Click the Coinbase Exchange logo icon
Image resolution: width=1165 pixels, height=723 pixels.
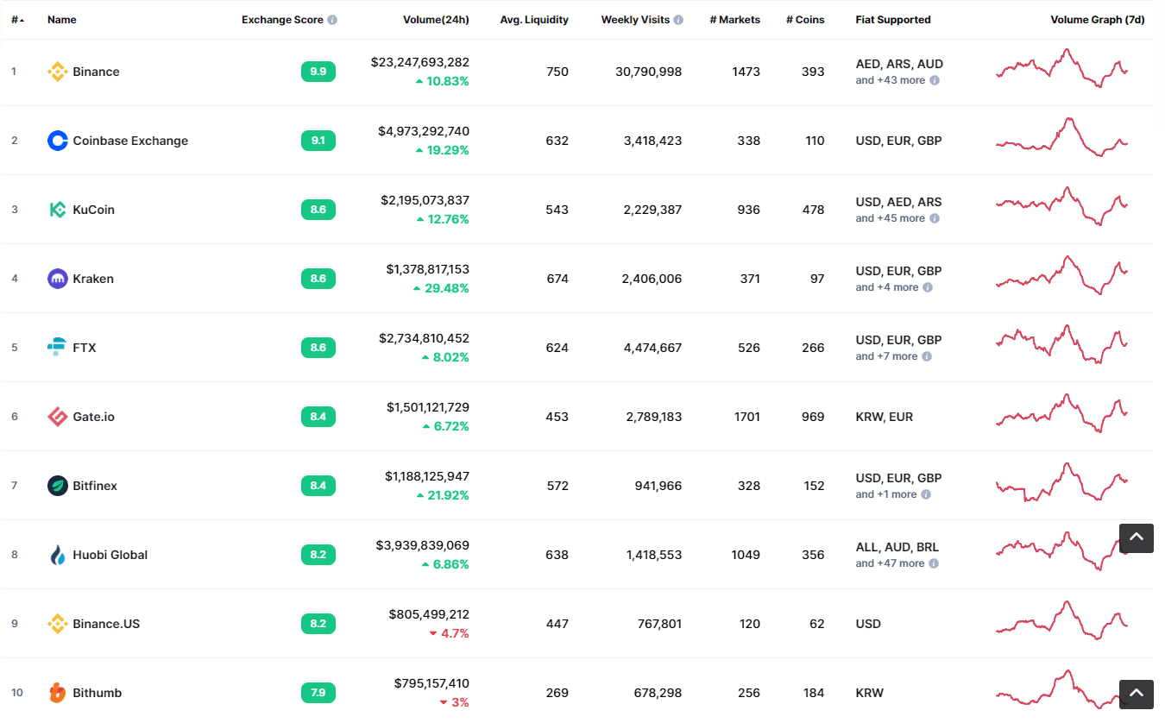pyautogui.click(x=58, y=141)
